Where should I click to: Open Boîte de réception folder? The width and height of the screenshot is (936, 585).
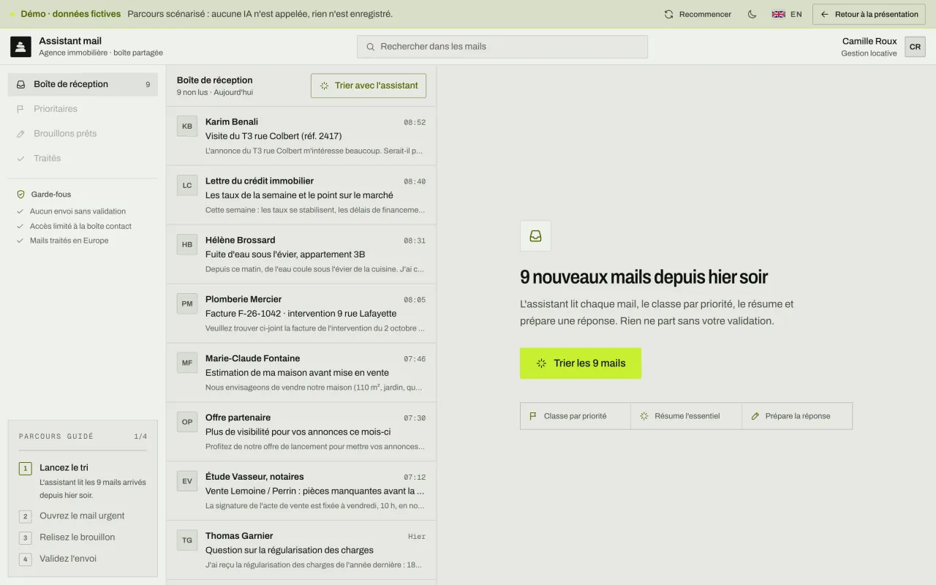83,84
